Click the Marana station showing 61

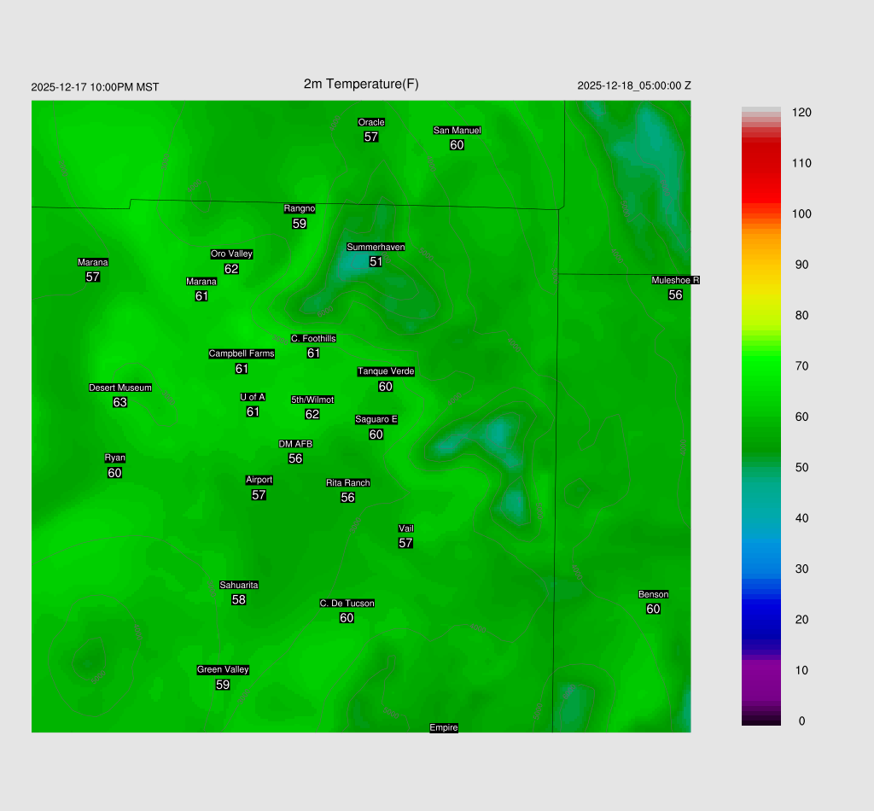pos(201,296)
